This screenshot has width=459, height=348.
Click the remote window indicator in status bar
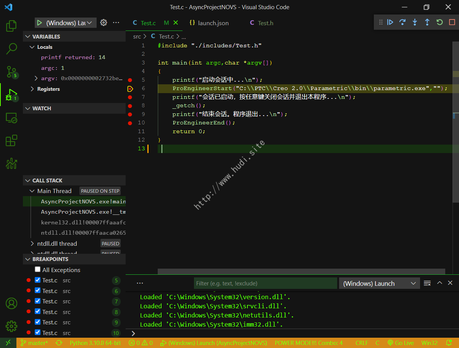pyautogui.click(x=8, y=343)
